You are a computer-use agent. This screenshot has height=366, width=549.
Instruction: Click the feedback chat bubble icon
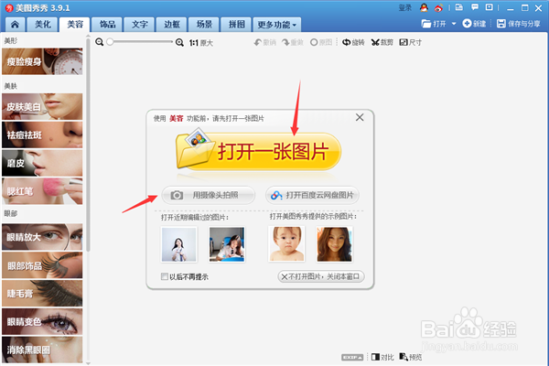pyautogui.click(x=475, y=7)
